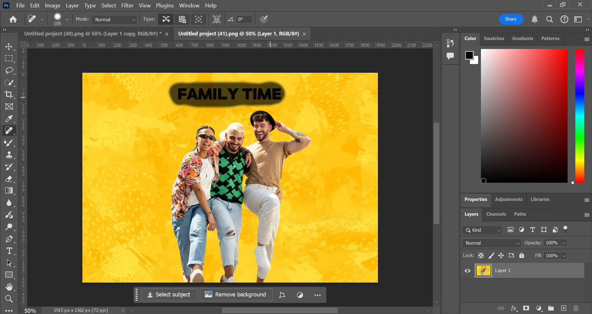Open the Layers panel flyout menu

(586, 215)
